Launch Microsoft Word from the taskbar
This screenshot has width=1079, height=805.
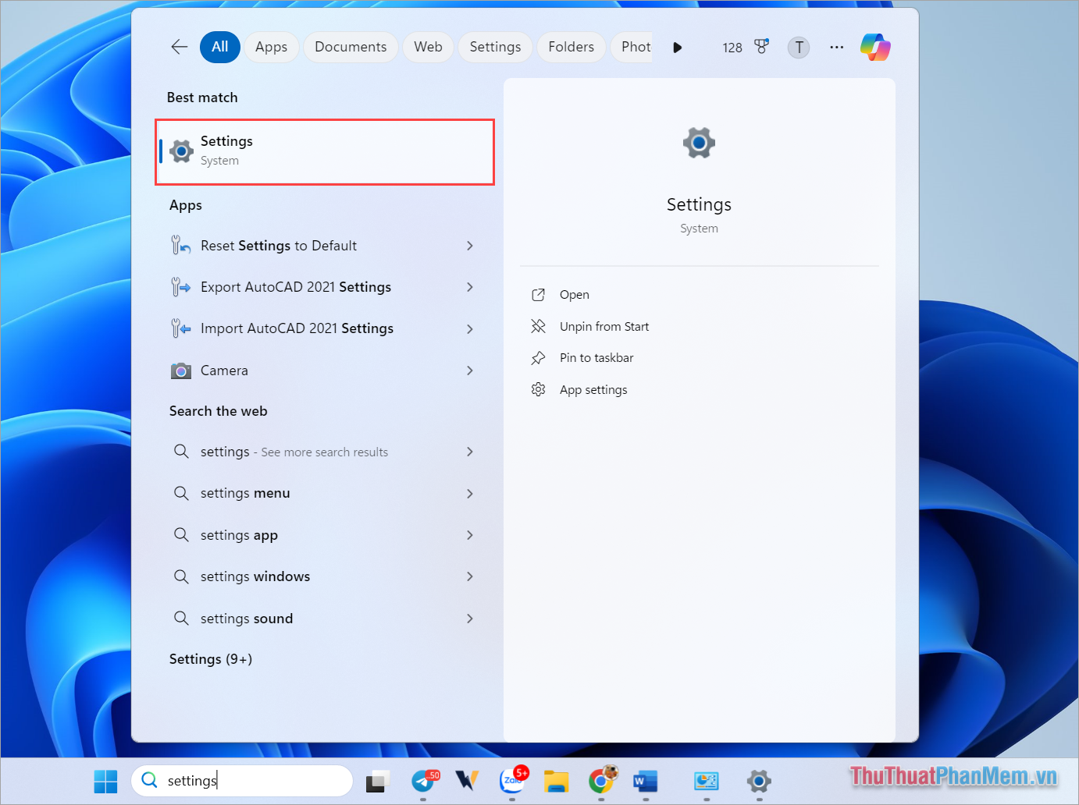[645, 781]
